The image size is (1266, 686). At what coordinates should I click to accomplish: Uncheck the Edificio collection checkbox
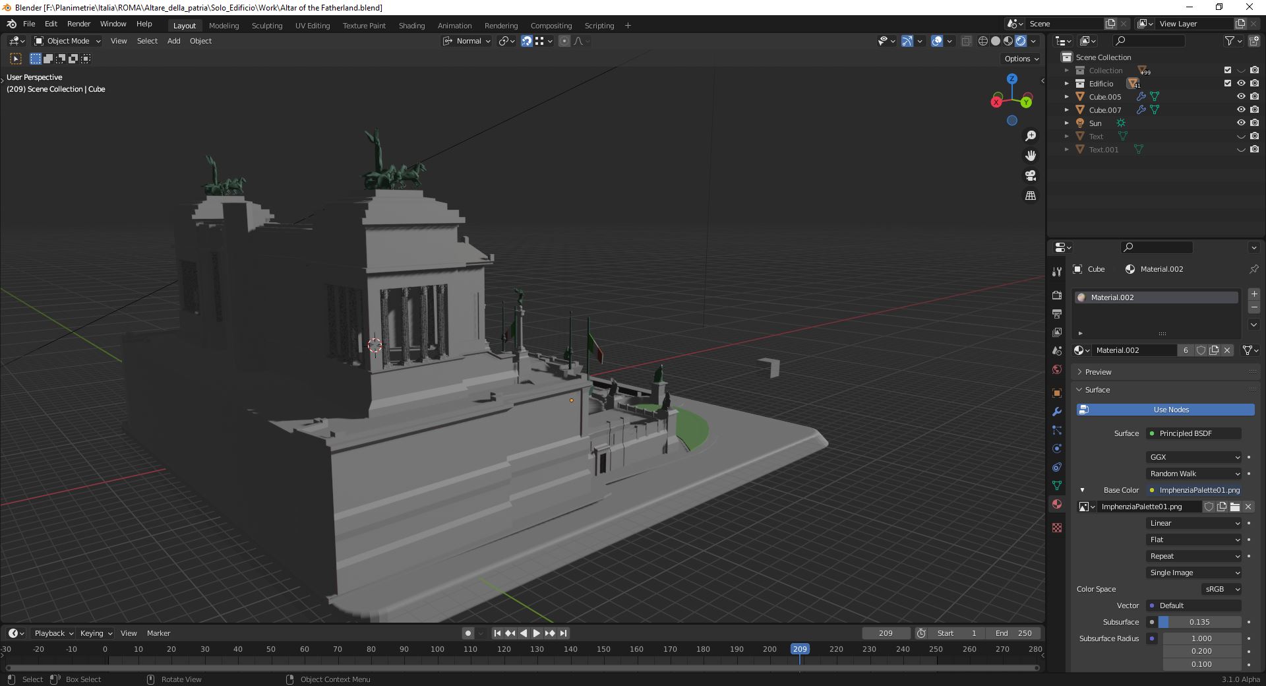coord(1227,83)
